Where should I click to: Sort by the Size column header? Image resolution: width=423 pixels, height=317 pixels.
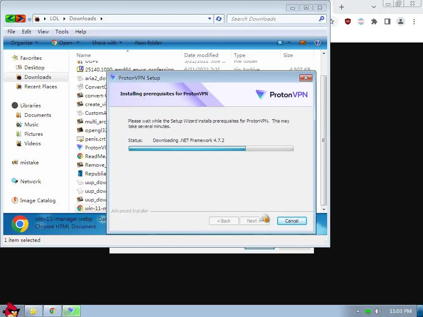(288, 55)
